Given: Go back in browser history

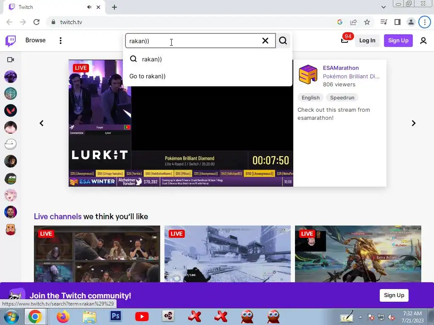Looking at the screenshot, I should (9, 22).
